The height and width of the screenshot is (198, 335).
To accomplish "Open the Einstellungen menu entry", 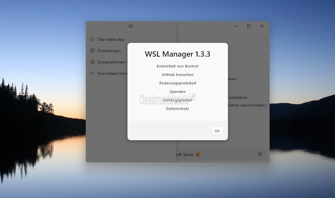I will [x=109, y=51].
